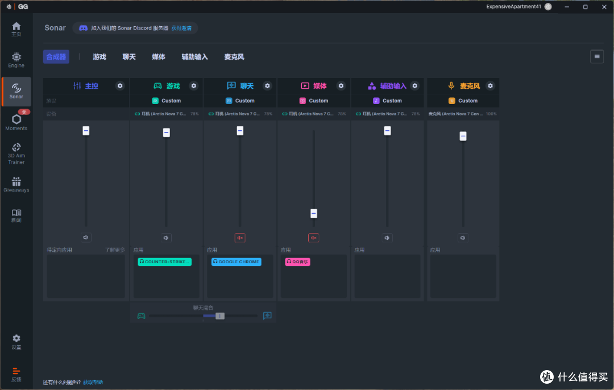Open Microphone channel settings gear
This screenshot has width=614, height=390.
[490, 86]
